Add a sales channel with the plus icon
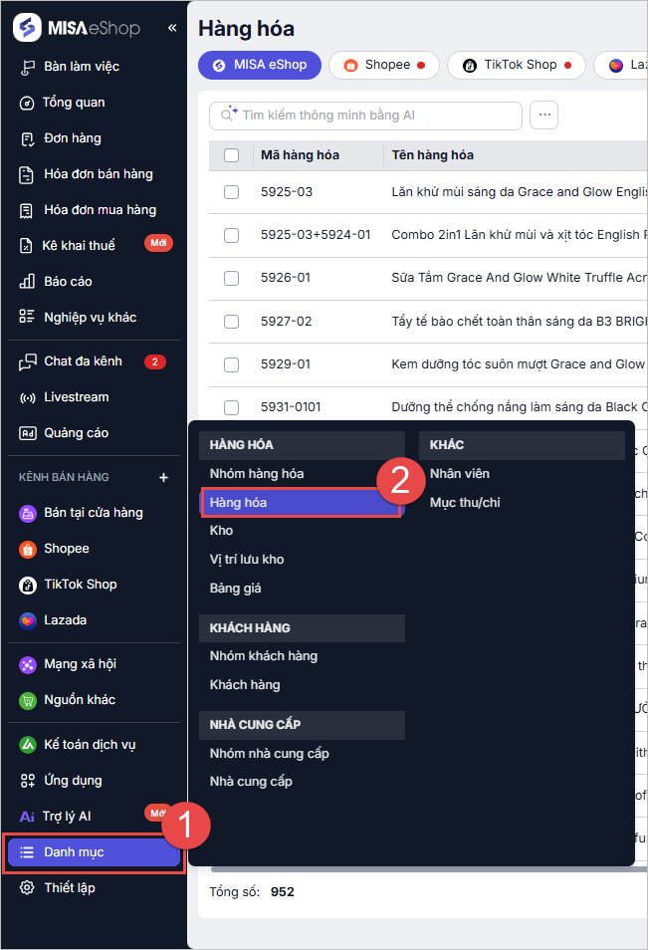 tap(163, 477)
